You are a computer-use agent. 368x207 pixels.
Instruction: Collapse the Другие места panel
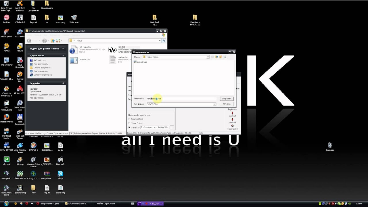[63, 55]
